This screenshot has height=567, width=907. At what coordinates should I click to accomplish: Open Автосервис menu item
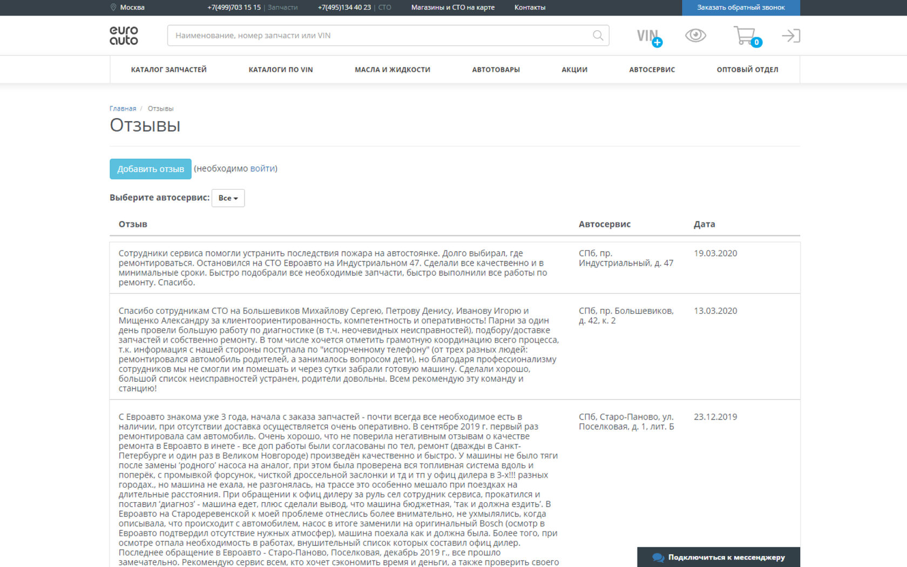click(x=652, y=70)
